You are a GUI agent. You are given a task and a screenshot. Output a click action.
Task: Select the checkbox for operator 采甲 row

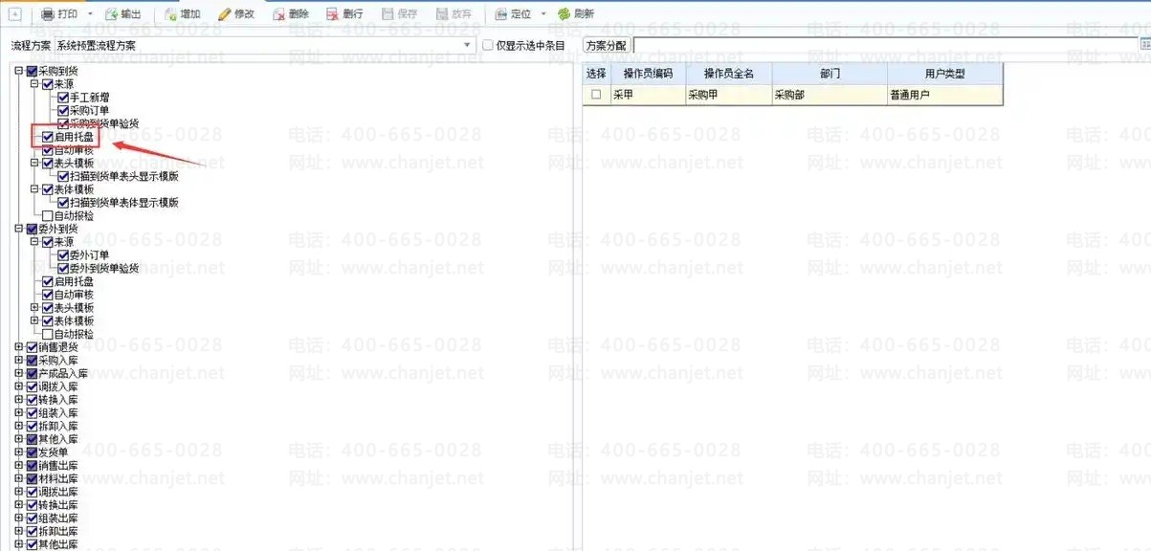coord(596,95)
